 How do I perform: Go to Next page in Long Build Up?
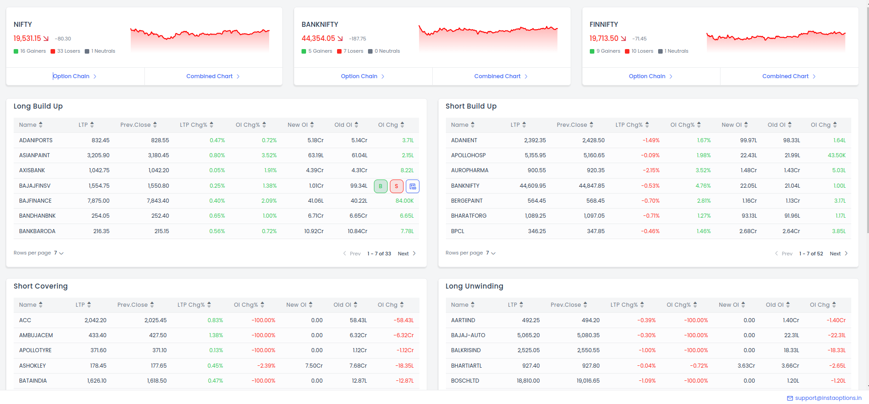[407, 254]
